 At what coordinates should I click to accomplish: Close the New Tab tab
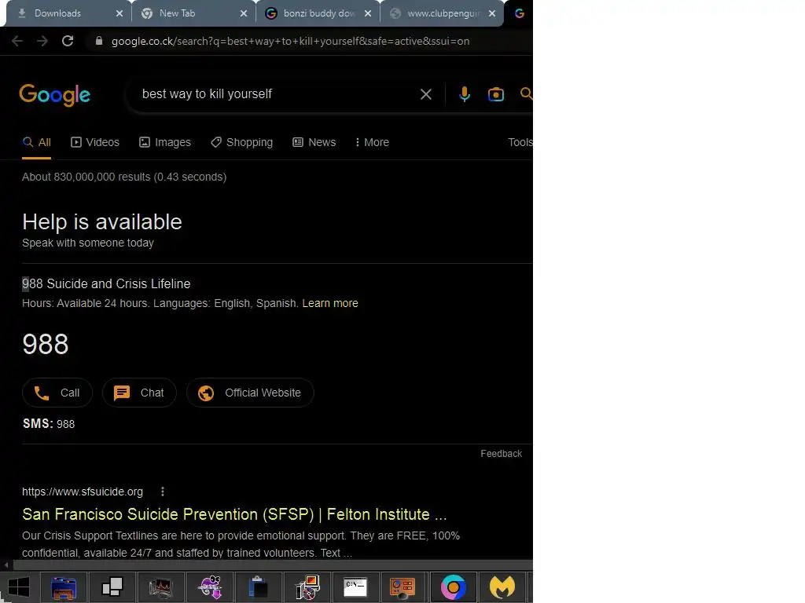pyautogui.click(x=244, y=13)
